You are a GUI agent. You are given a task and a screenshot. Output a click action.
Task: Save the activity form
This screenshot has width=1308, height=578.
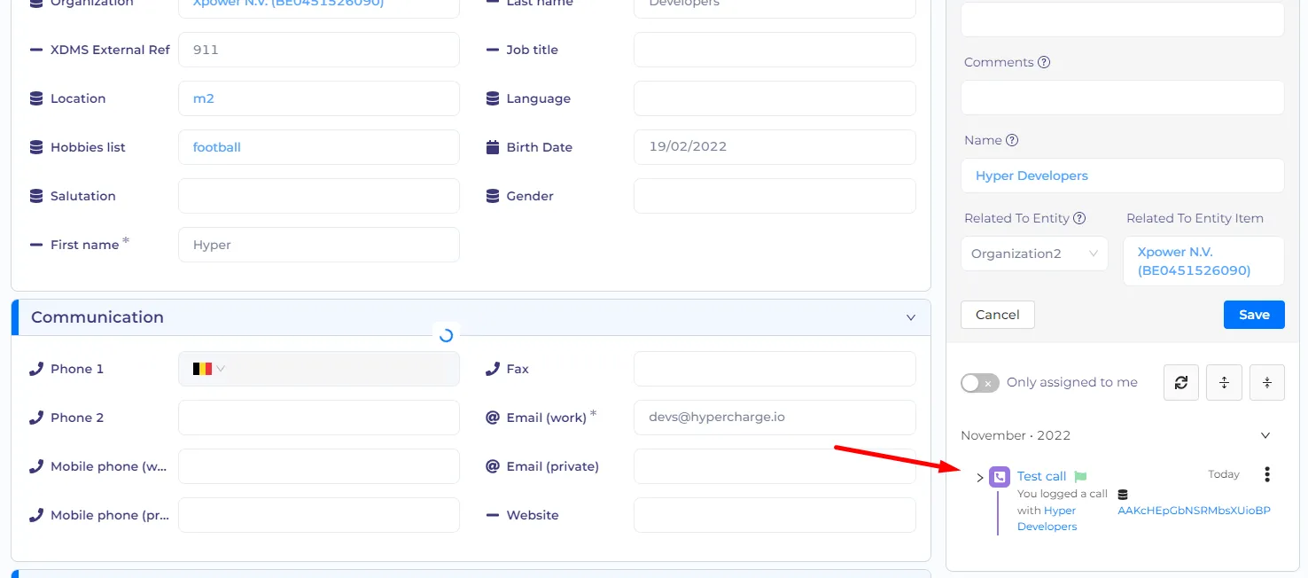click(1254, 315)
